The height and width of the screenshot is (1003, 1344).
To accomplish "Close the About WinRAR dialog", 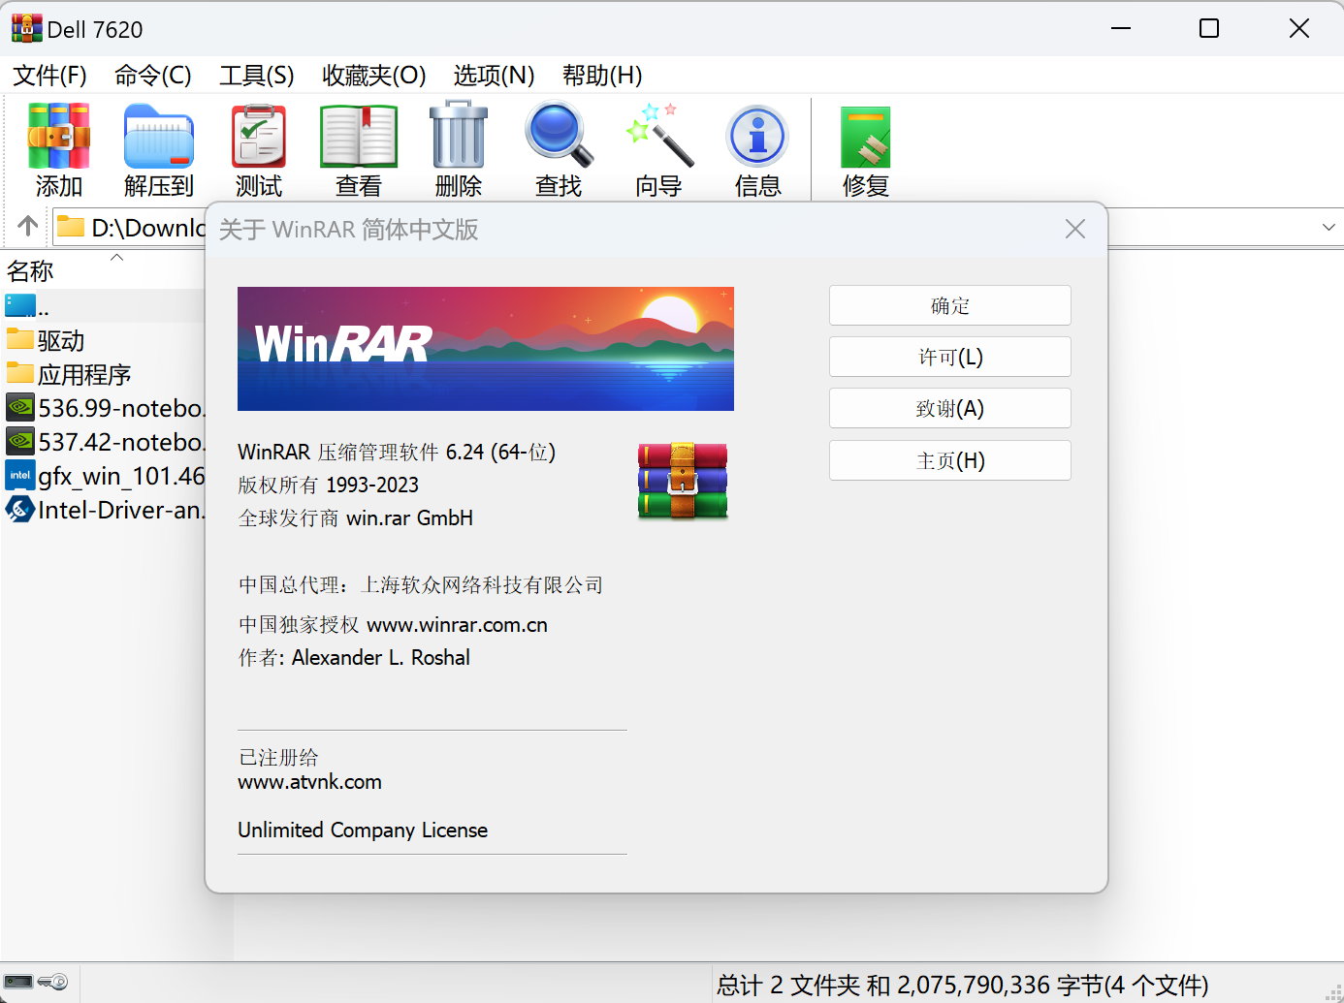I will pyautogui.click(x=1074, y=229).
